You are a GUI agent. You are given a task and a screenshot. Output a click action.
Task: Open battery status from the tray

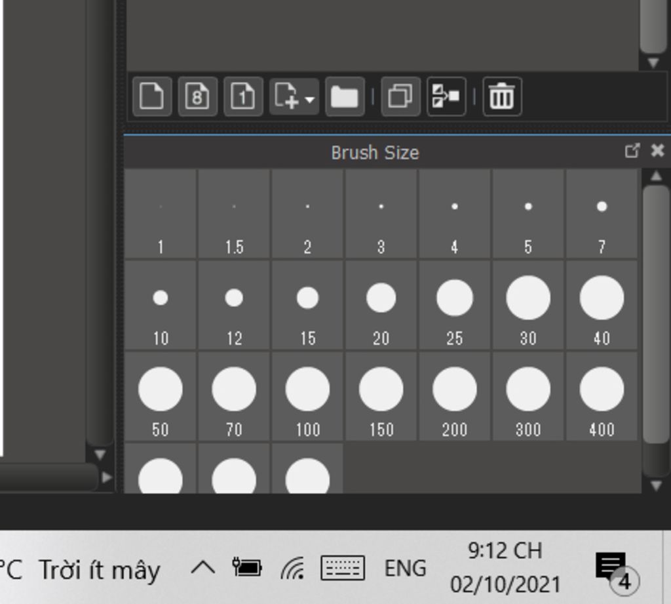click(247, 567)
